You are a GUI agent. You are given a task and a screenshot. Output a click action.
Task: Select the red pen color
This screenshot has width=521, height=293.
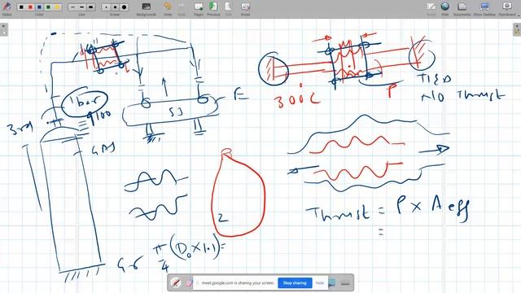click(30, 7)
